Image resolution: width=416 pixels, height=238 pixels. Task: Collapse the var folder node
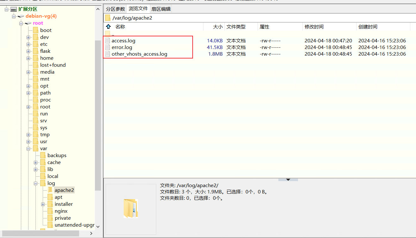pyautogui.click(x=28, y=149)
